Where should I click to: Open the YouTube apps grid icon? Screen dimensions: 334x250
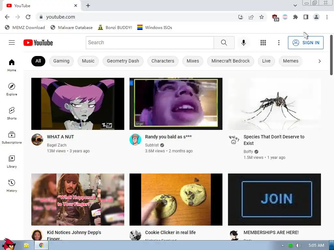coord(263,43)
